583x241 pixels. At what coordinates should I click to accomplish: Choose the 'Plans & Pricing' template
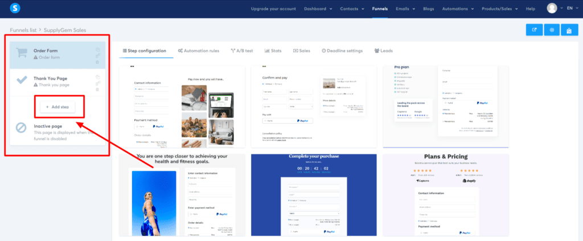tap(445, 195)
